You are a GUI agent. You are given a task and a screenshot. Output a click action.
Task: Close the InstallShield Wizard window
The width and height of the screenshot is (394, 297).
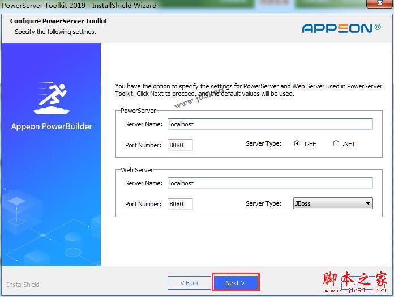[380, 3]
